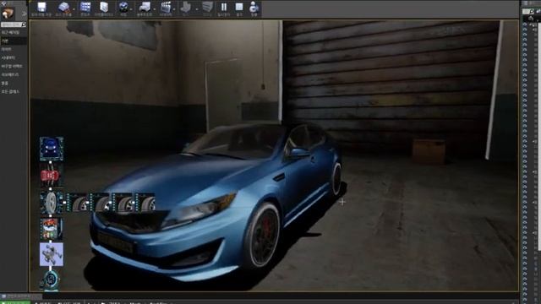Expand the Modes panel double-arrow overflow
The image size is (541, 304).
tap(25, 14)
